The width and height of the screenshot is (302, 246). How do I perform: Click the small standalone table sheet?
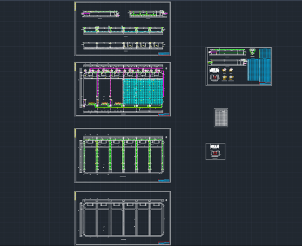(221, 118)
